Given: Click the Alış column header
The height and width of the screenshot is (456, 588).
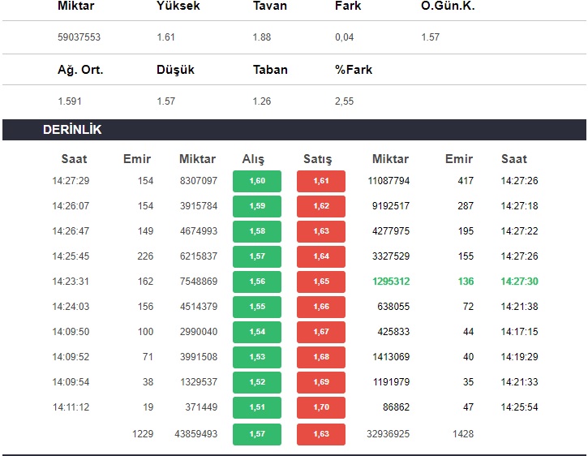Looking at the screenshot, I should pos(253,159).
